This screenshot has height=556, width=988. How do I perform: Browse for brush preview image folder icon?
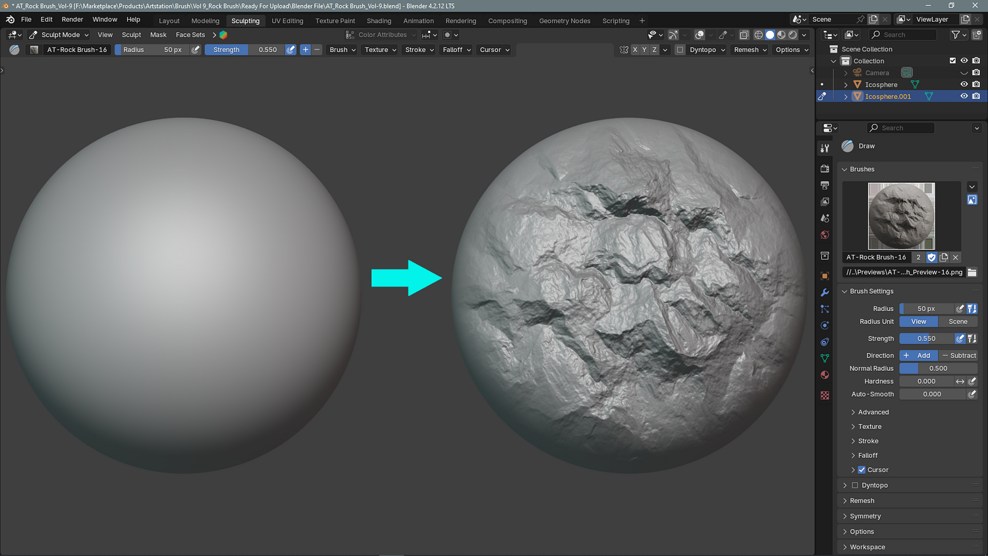(972, 272)
